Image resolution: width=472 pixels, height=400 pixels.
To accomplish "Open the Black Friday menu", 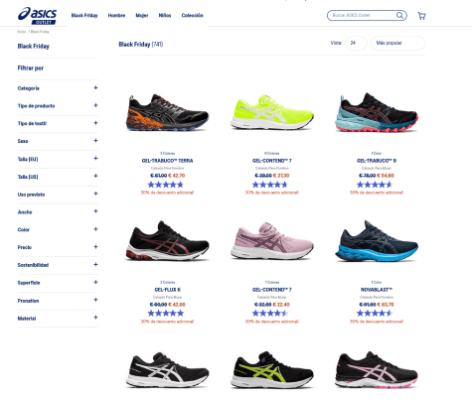I will pos(84,15).
